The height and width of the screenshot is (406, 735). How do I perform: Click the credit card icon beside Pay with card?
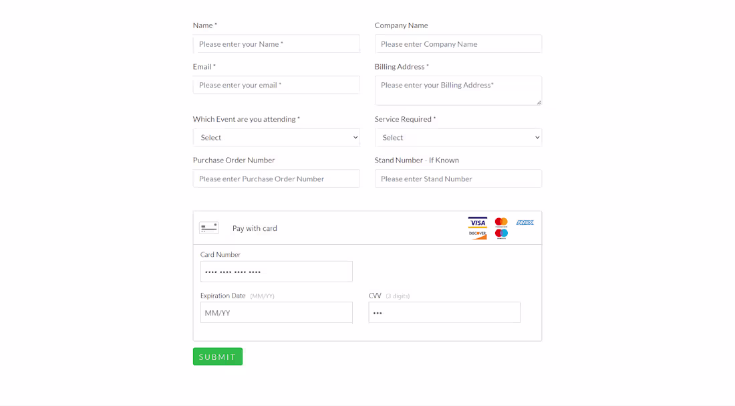tap(208, 227)
